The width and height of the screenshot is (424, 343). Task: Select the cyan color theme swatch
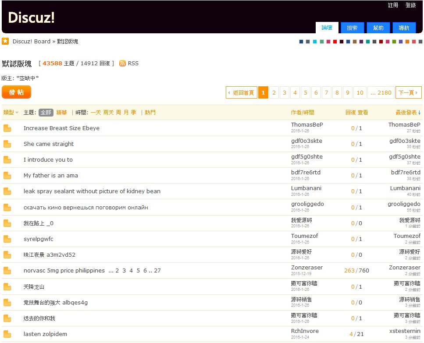click(x=315, y=42)
